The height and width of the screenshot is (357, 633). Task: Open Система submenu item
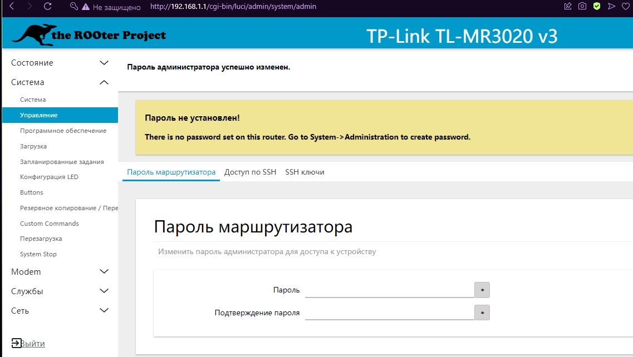[x=33, y=99]
